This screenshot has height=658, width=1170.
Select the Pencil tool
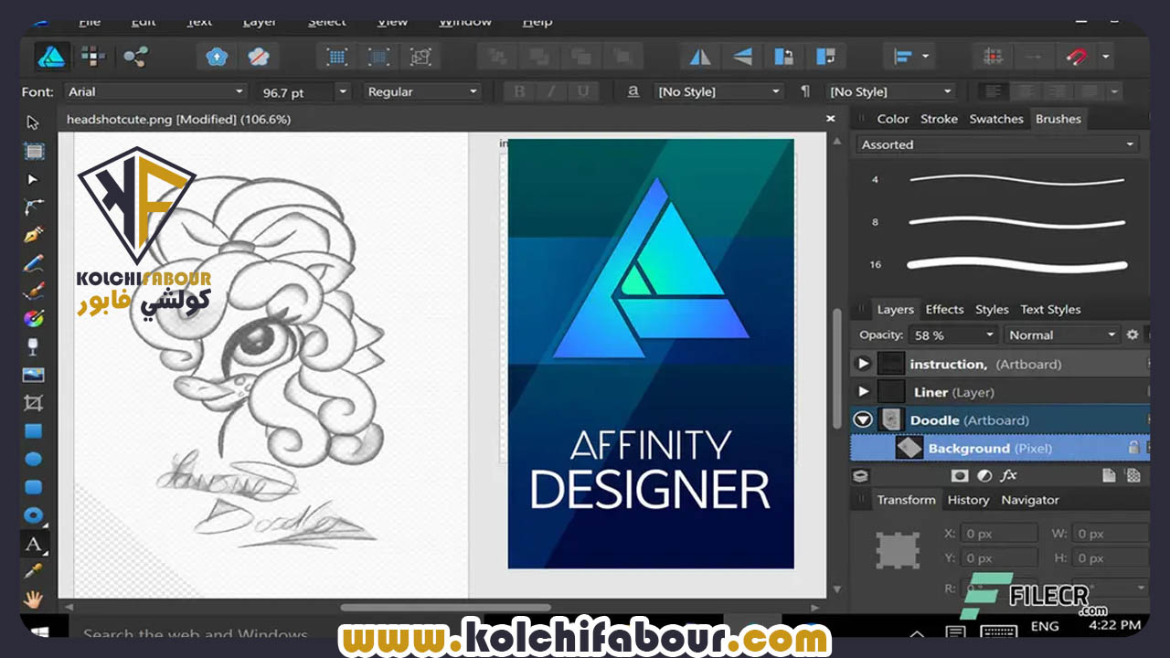(34, 263)
